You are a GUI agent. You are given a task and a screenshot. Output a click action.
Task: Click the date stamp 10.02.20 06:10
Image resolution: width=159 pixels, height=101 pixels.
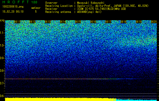tap(13, 12)
